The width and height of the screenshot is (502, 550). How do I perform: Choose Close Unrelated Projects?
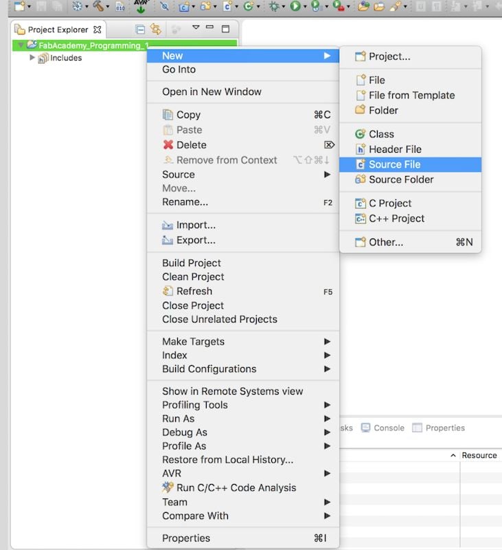tap(243, 319)
